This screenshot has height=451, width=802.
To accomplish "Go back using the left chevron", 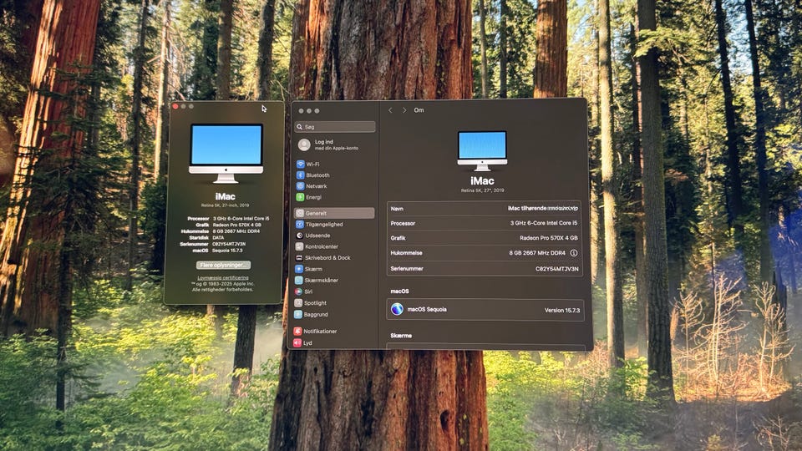I will pos(390,110).
